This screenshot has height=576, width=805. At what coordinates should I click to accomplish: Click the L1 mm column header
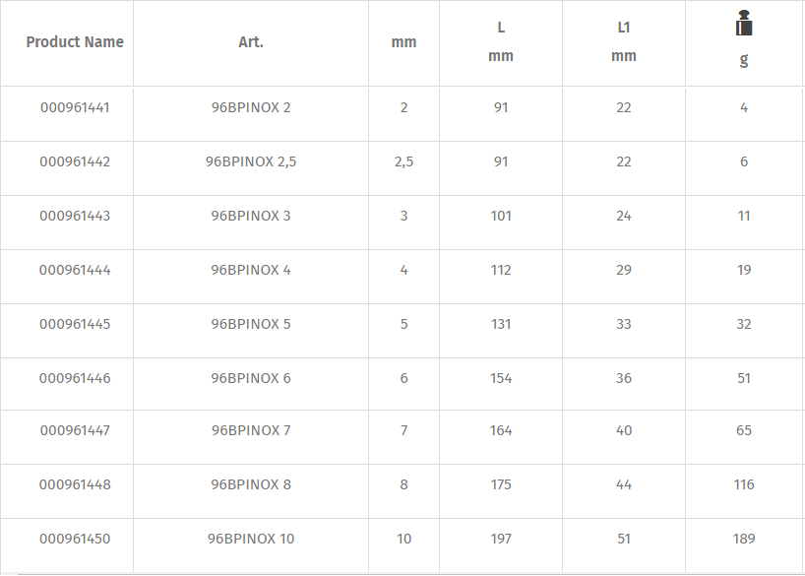(624, 42)
